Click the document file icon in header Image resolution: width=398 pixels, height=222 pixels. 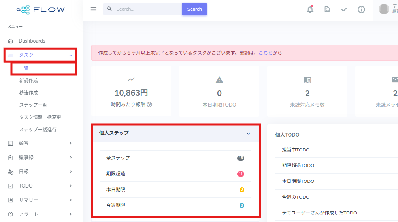click(x=327, y=9)
